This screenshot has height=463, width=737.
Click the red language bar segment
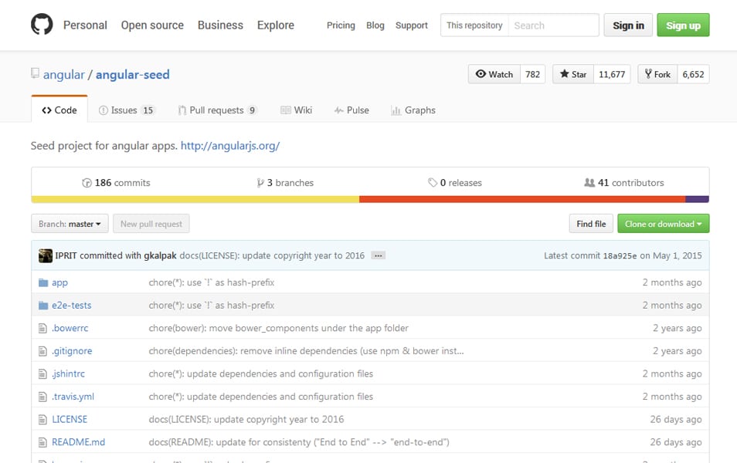point(522,200)
